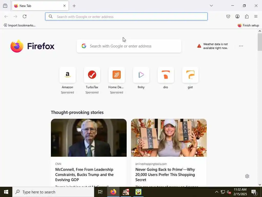Viewport: 262px width, 197px height.
Task: Open the Firefox account icon
Action: (237, 16)
